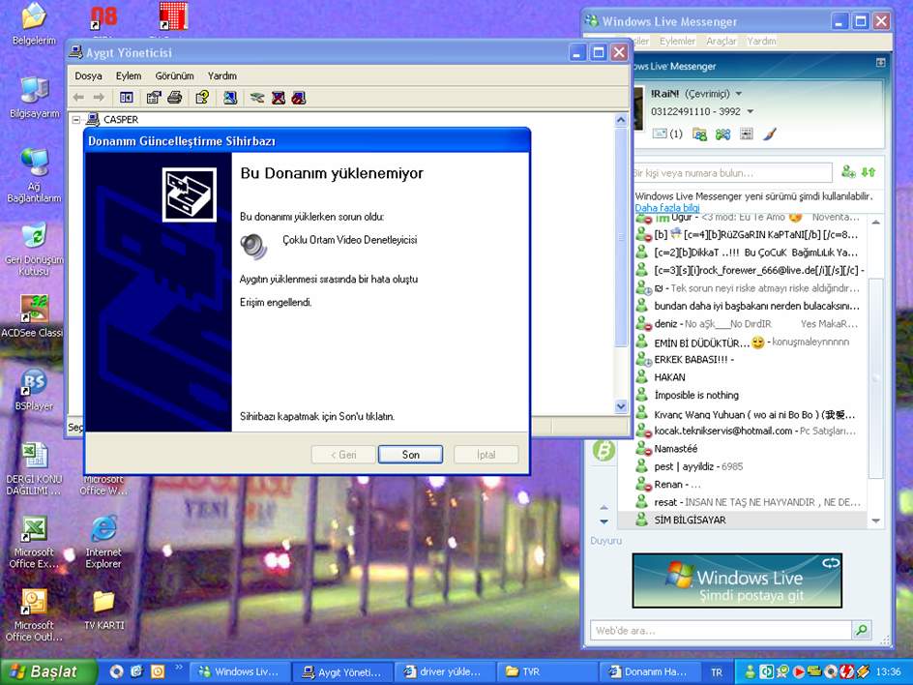Open the 'Daha fazla bilgi' link
Image resolution: width=913 pixels, height=685 pixels.
coord(667,208)
